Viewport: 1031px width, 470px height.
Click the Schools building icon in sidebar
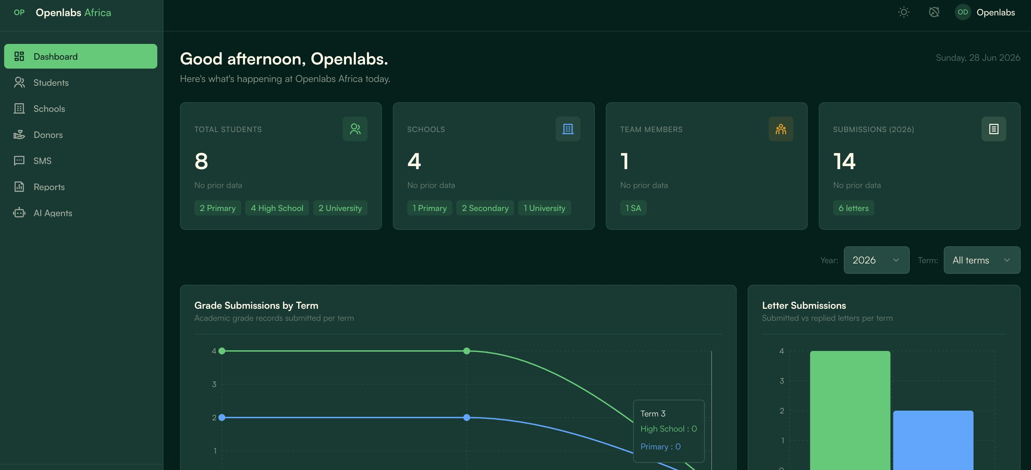coord(19,109)
